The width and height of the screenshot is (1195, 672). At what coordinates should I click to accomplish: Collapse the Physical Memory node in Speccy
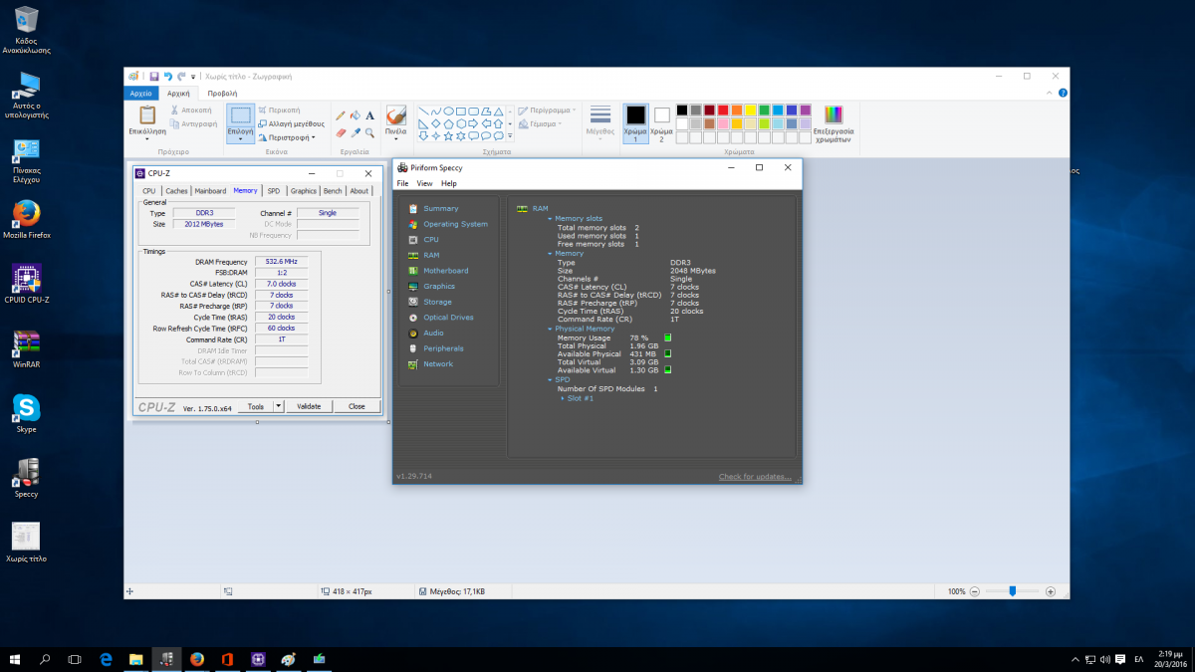coord(550,329)
